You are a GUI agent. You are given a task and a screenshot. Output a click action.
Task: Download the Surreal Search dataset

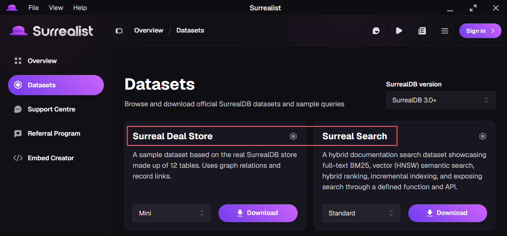[448, 213]
